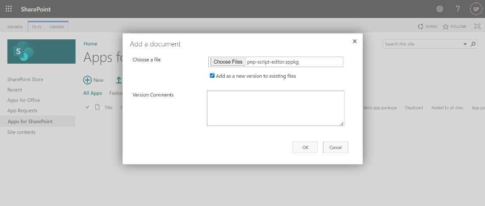Sort by the Title column header

[x=108, y=108]
